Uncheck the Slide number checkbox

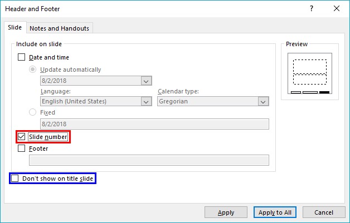click(x=21, y=137)
